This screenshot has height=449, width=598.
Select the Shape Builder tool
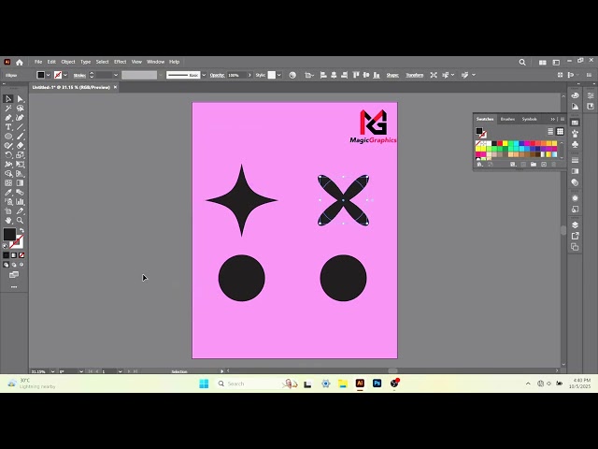[8, 174]
